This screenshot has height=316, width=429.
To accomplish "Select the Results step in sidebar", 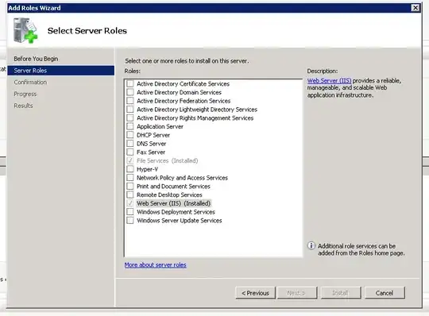I will pyautogui.click(x=23, y=106).
